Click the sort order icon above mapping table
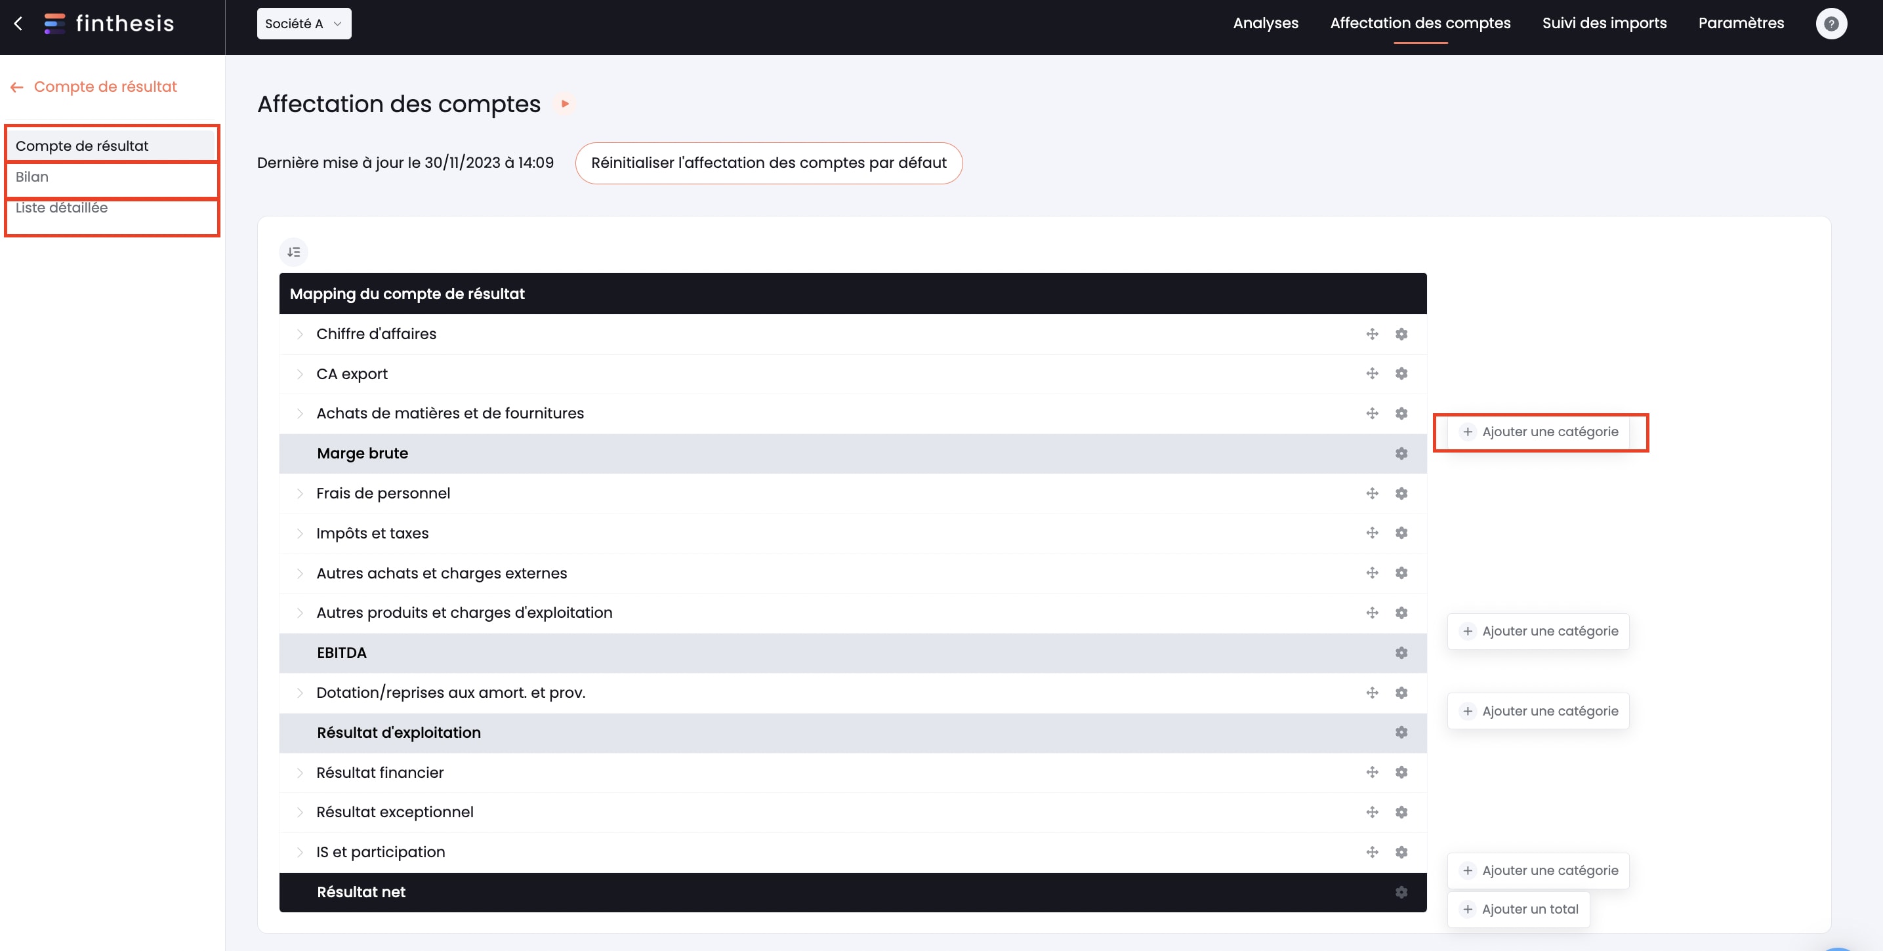 pos(294,253)
